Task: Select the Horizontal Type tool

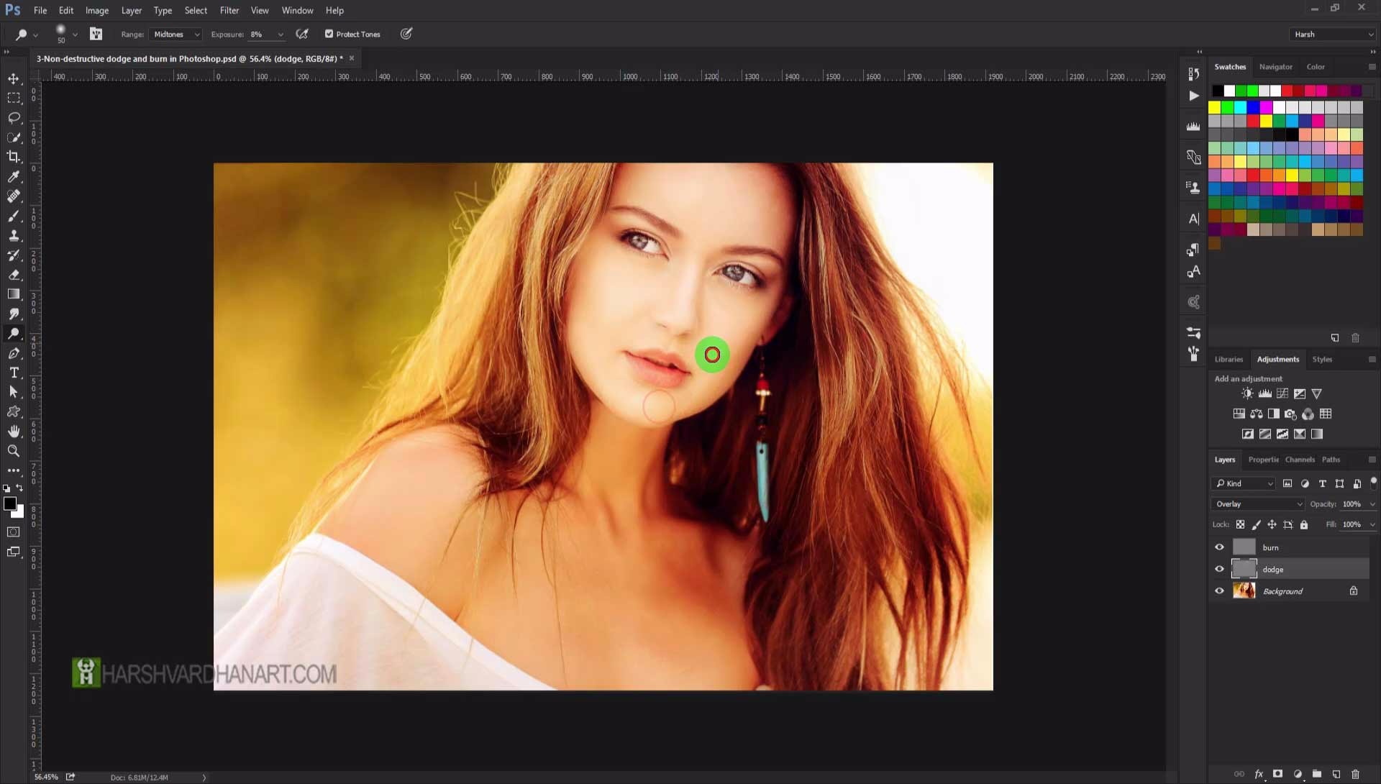Action: pos(14,373)
